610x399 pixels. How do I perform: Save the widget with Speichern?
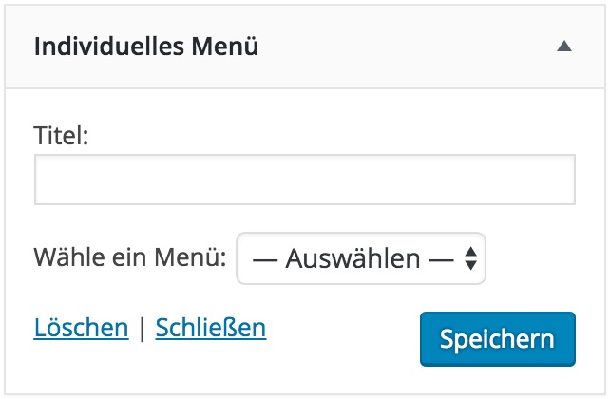(x=497, y=339)
